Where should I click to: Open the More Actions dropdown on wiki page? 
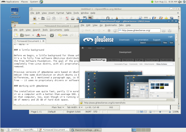click(165, 64)
